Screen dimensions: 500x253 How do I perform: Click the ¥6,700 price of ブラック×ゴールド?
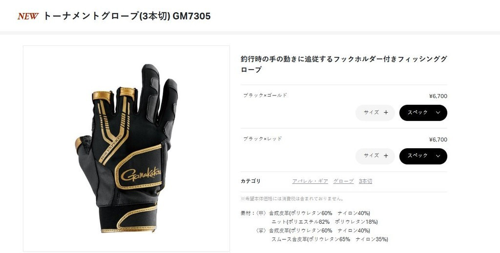point(438,96)
